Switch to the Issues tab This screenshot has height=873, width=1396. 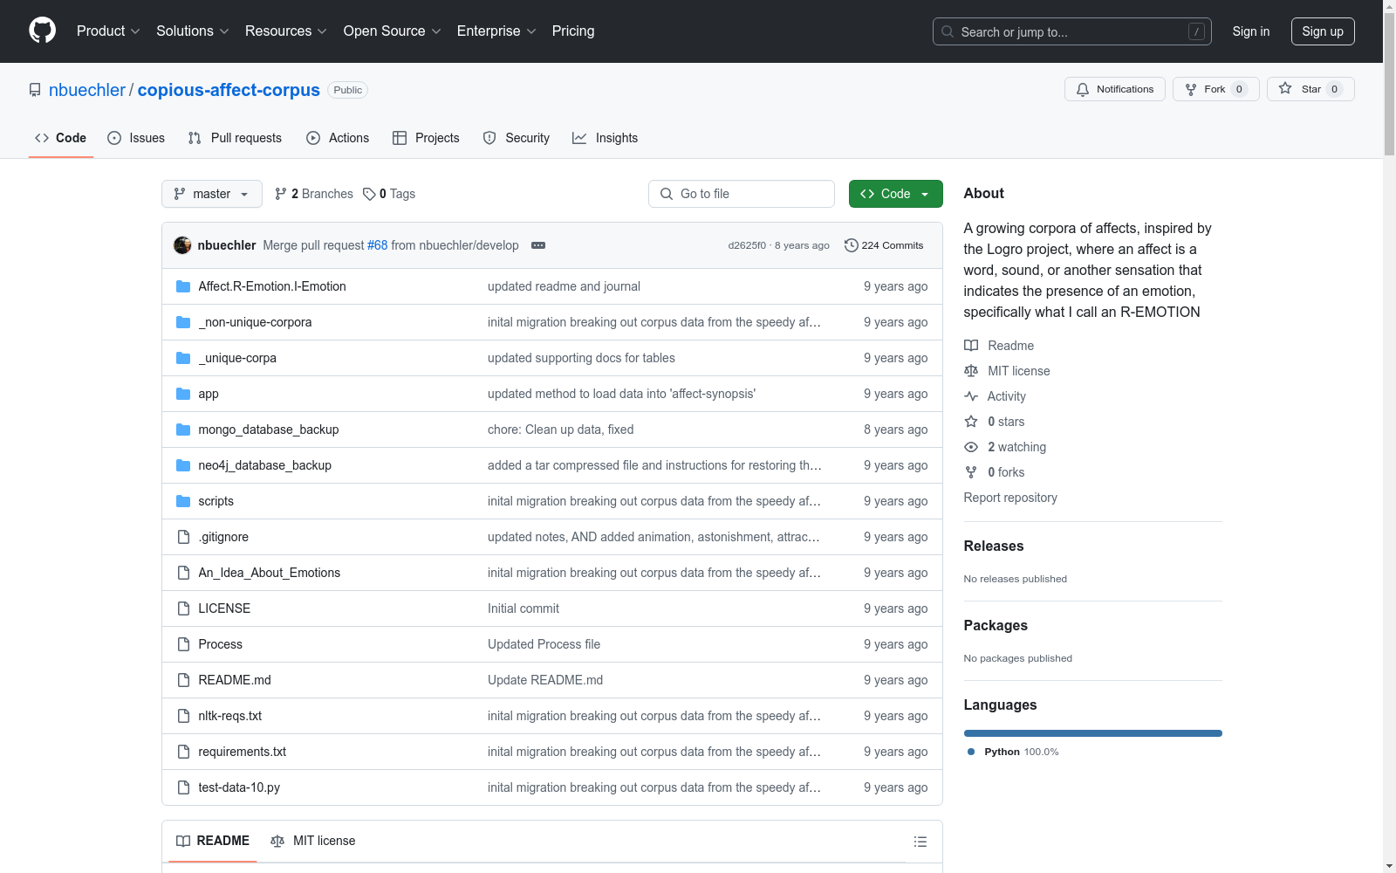(136, 138)
